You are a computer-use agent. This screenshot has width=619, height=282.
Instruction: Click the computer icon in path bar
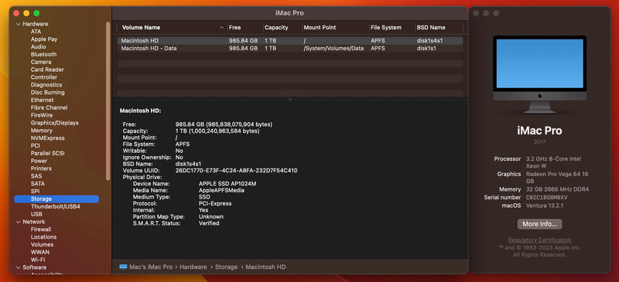click(123, 267)
